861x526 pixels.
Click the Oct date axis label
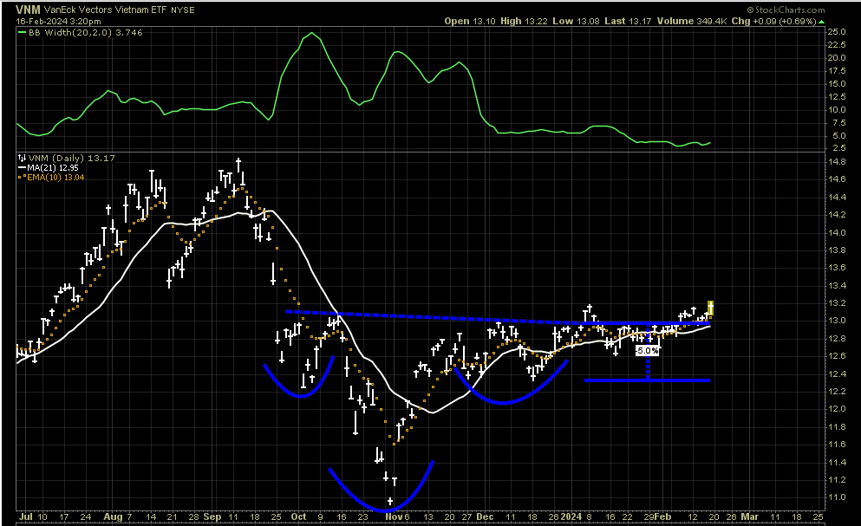pyautogui.click(x=299, y=516)
